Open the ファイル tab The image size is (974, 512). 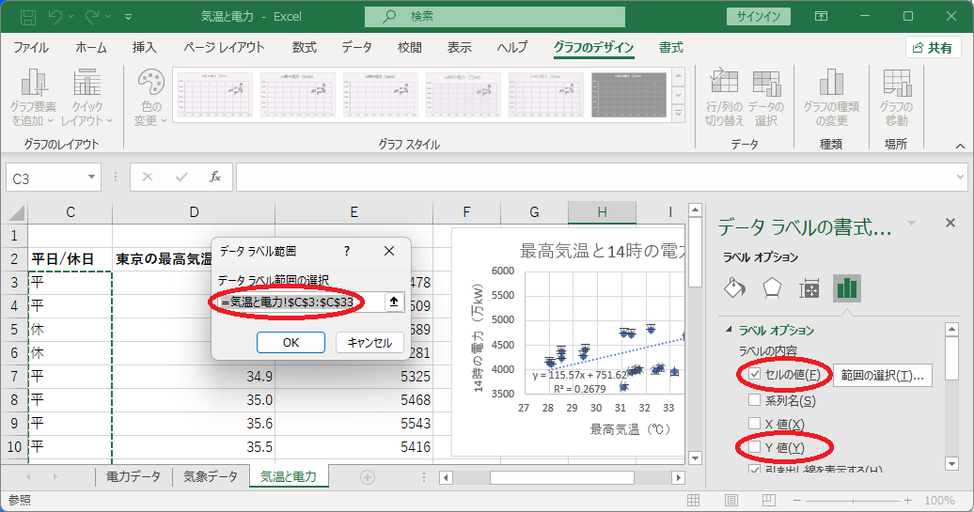pyautogui.click(x=31, y=48)
